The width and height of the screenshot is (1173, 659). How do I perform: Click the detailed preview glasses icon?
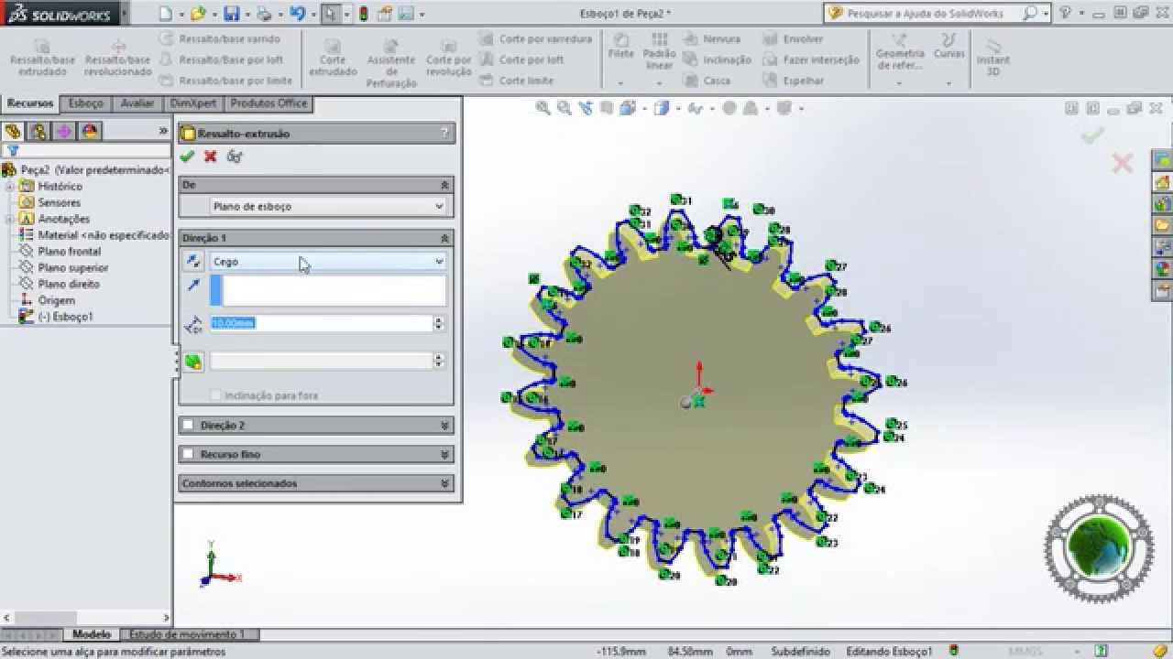coord(235,157)
